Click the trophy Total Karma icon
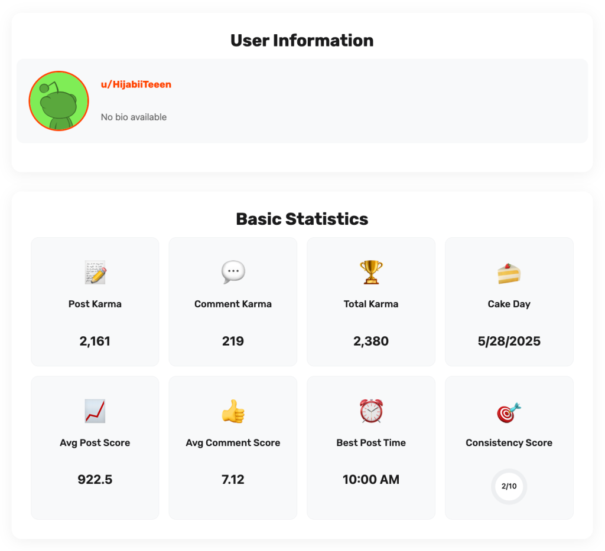 point(371,273)
